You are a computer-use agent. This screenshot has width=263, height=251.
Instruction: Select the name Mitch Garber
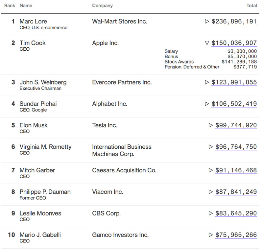coord(37,170)
